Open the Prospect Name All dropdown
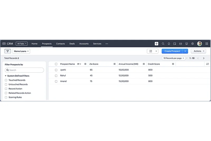The image size is (211, 141). coord(79,64)
